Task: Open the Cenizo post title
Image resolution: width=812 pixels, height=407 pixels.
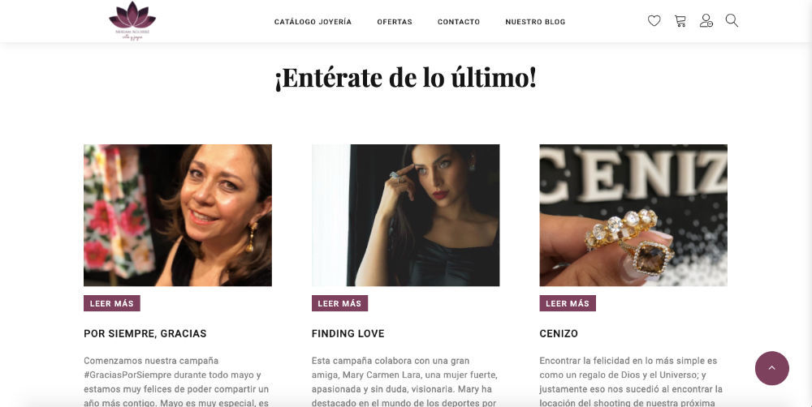Action: 559,333
